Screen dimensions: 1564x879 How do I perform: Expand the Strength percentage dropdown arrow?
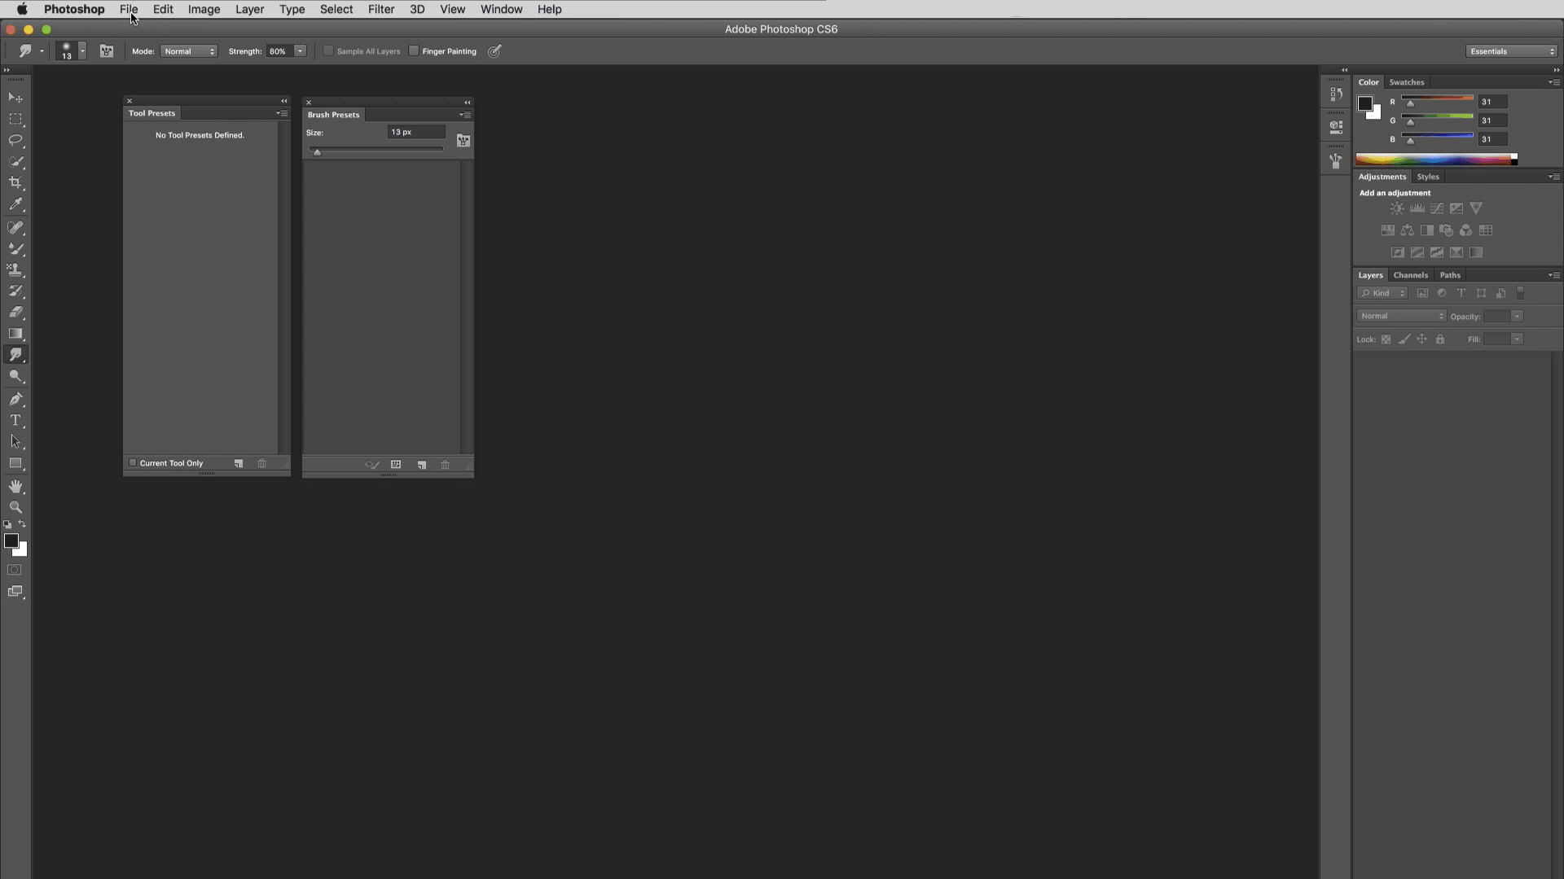[x=301, y=51]
